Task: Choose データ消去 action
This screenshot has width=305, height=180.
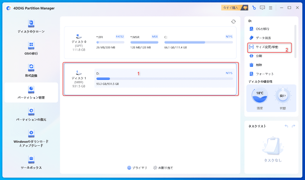Action: click(260, 38)
